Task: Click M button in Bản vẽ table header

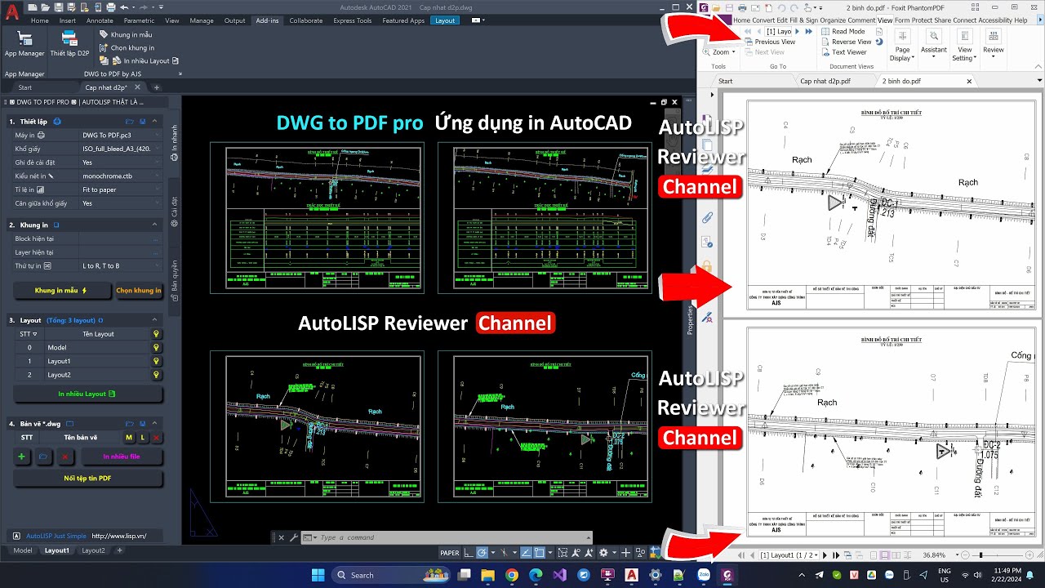Action: [129, 438]
